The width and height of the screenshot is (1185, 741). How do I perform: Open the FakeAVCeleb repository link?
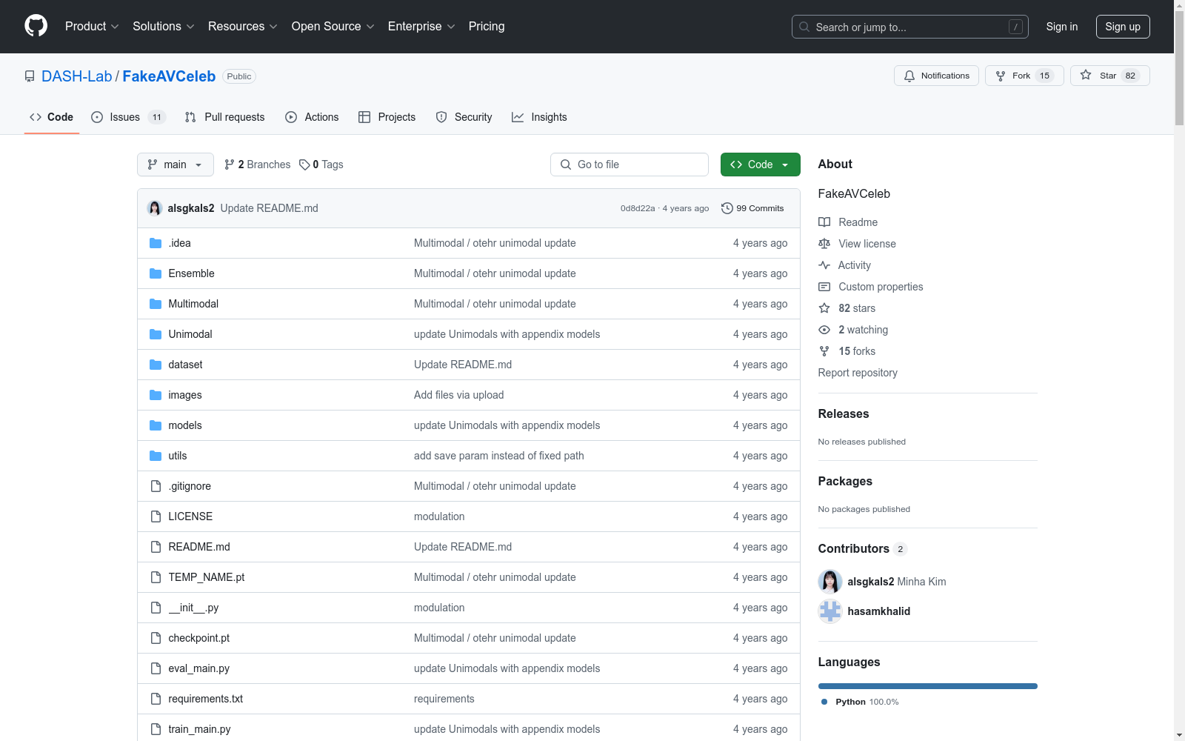[x=169, y=76]
